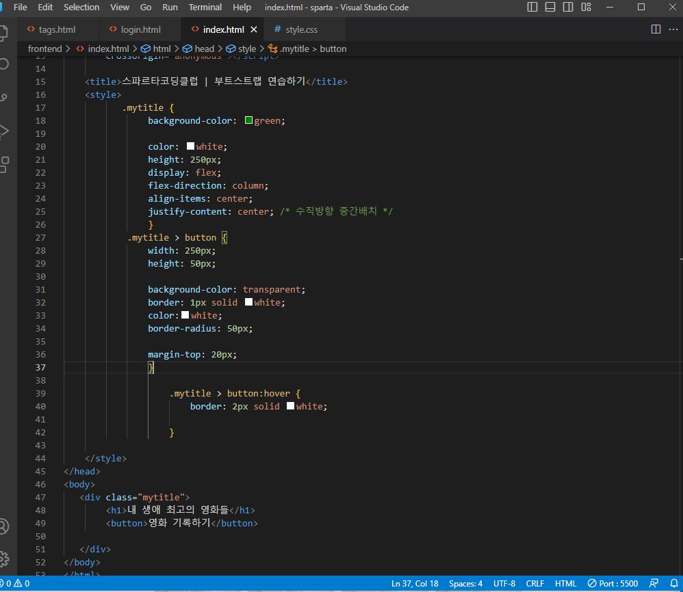
Task: Click the <button> element on line 49
Action: (181, 523)
